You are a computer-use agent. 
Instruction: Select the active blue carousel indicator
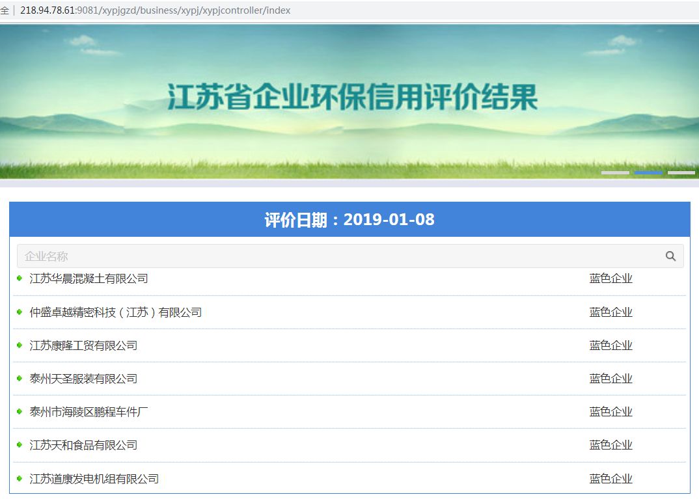point(648,172)
